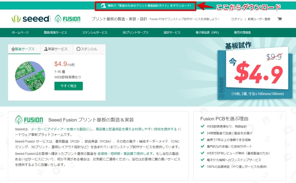Open the shopping cart icon
Image resolution: width=296 pixels, height=183 pixels.
click(x=280, y=19)
